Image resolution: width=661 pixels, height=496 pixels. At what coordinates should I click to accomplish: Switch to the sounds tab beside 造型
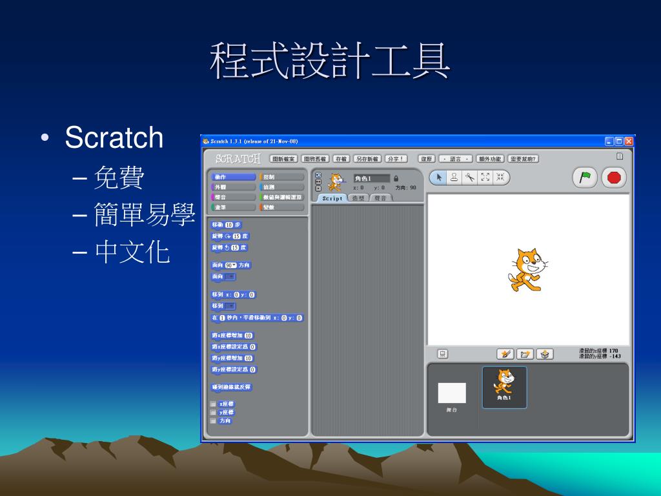click(x=380, y=198)
